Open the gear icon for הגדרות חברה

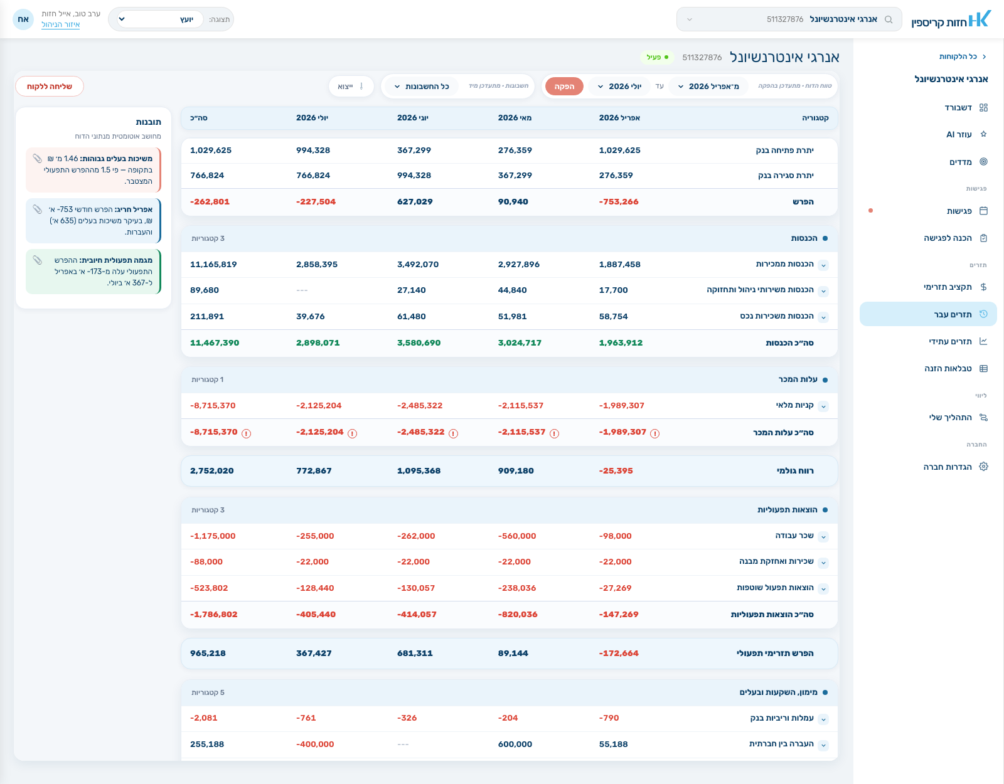click(x=983, y=467)
